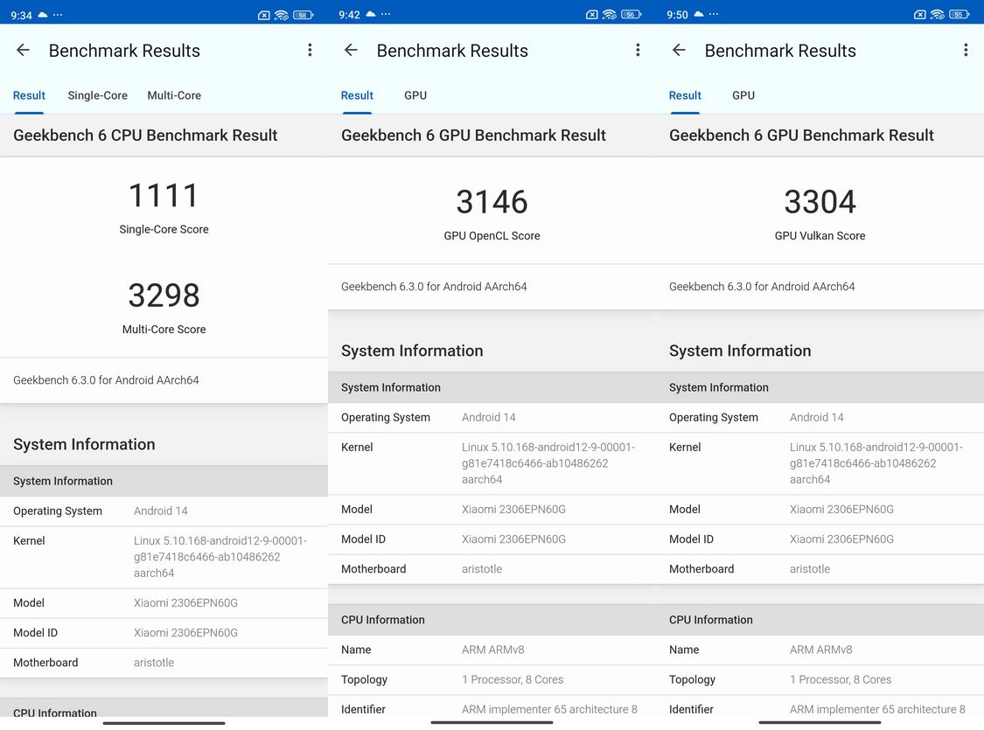This screenshot has width=984, height=730.
Task: Select Result tab on OpenCL score screen
Action: 357,95
